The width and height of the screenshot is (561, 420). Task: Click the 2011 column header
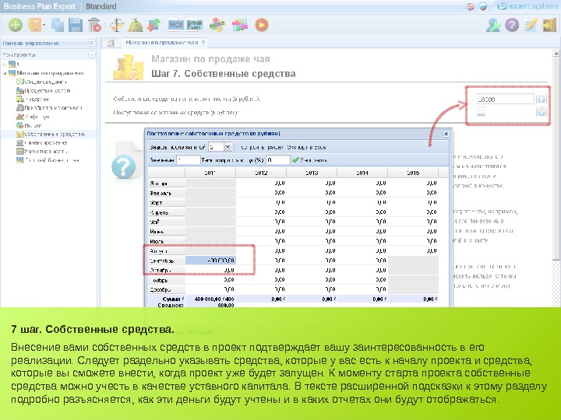coord(210,173)
